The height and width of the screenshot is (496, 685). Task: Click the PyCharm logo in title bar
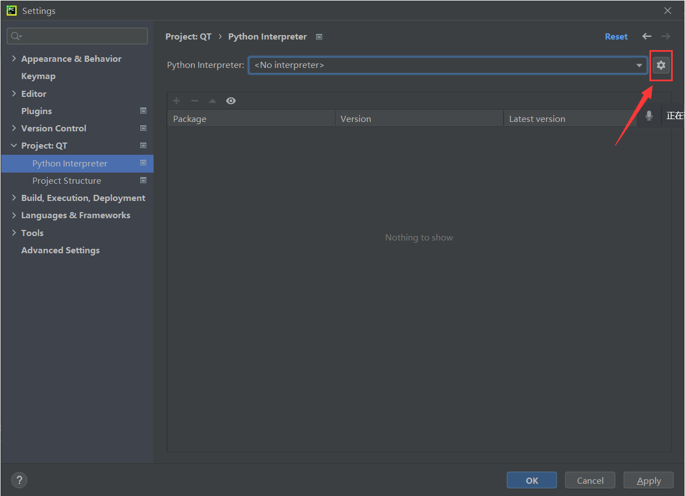coord(11,11)
